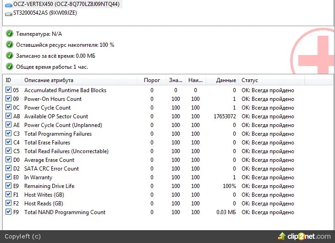Toggle checkbox for D2 SATA CRC Error Count
This screenshot has width=335, height=243.
[8, 168]
